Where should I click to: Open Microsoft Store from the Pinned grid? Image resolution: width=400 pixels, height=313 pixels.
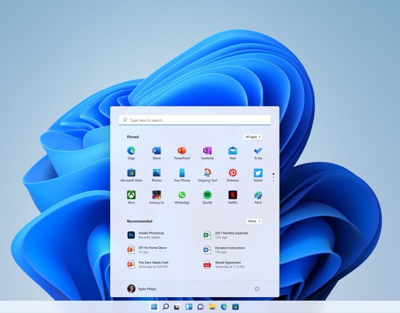point(131,175)
